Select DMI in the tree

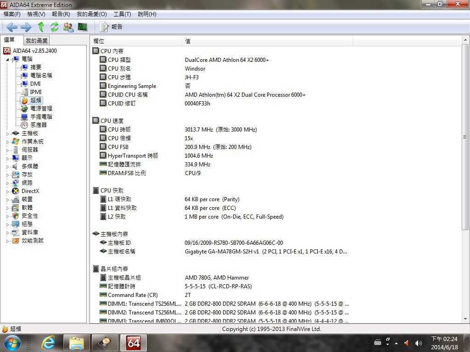tap(35, 84)
